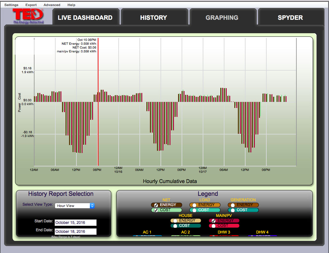The width and height of the screenshot is (329, 253).
Task: Open the Settings menu
Action: pos(11,5)
